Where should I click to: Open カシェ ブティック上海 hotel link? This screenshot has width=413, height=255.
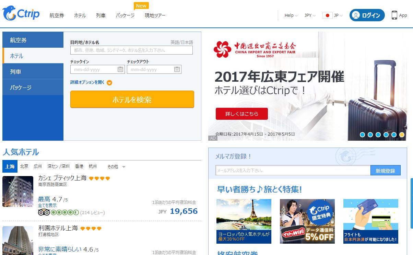[62, 178]
